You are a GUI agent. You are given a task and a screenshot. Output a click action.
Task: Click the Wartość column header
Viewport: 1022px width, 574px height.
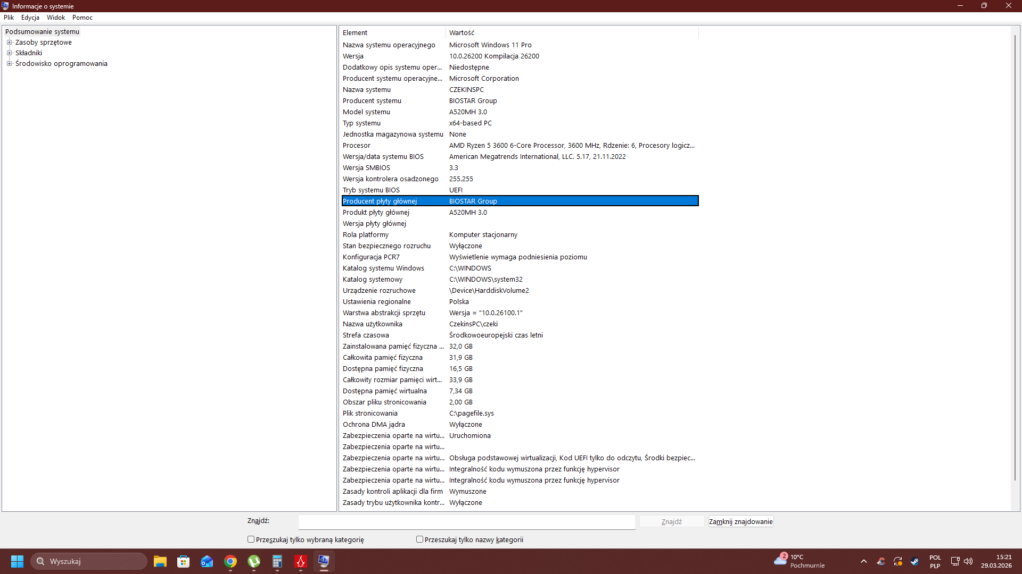pos(572,33)
